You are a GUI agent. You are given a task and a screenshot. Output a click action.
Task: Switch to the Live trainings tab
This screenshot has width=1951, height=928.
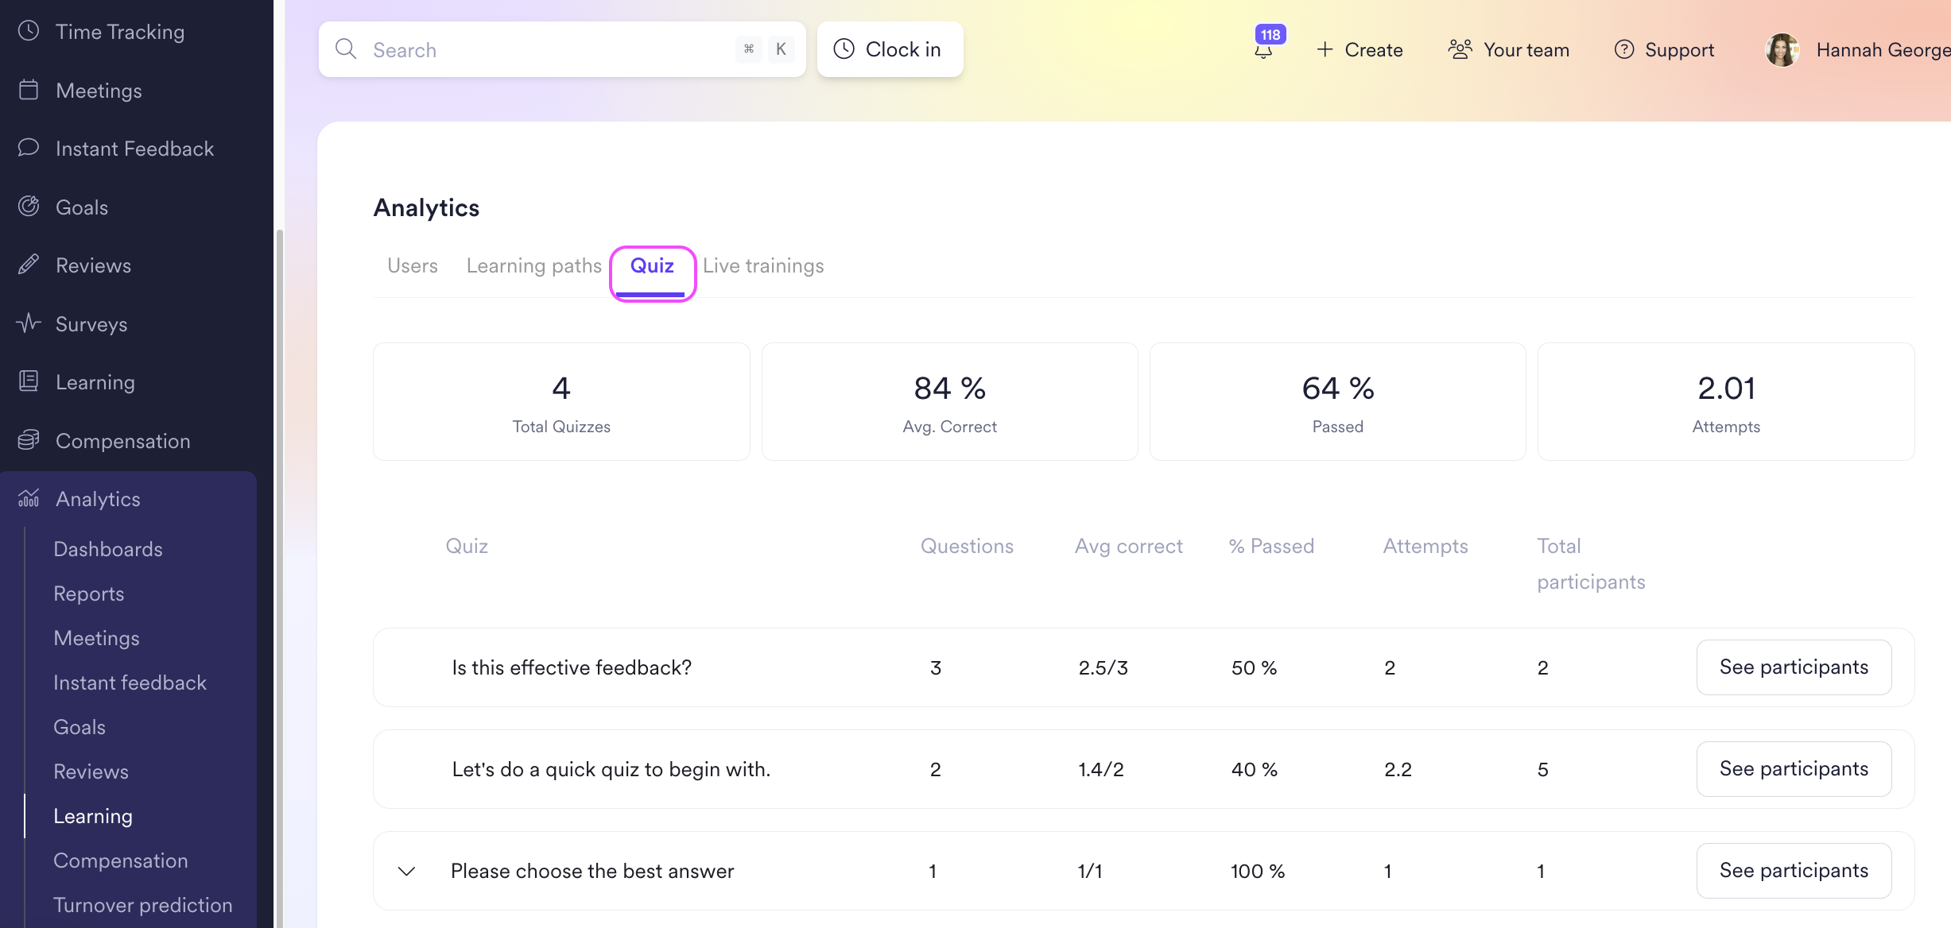click(x=762, y=265)
